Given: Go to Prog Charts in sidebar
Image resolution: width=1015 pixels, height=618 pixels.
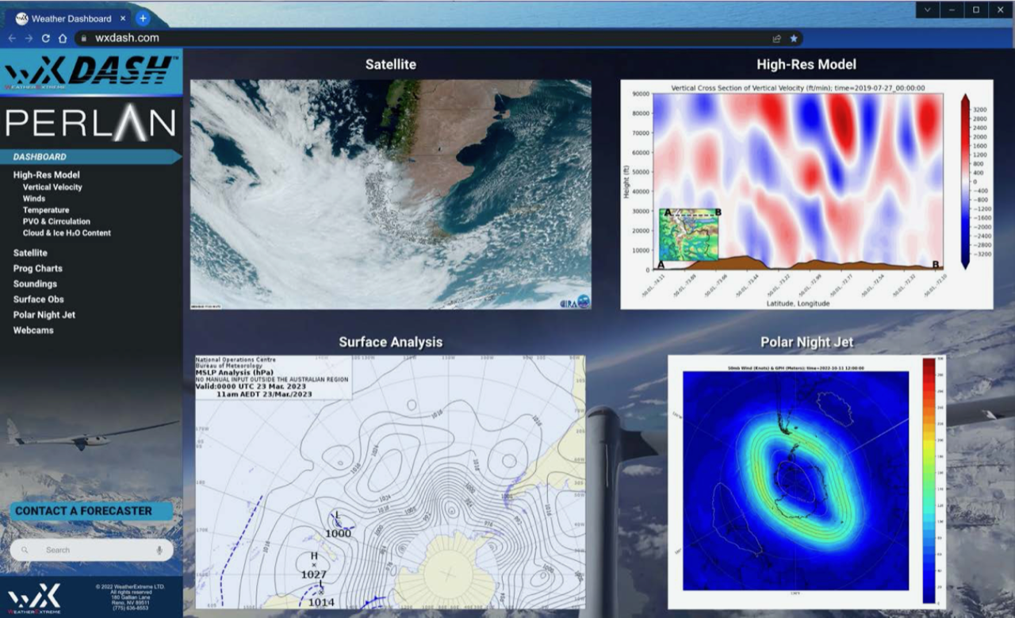Looking at the screenshot, I should tap(37, 268).
